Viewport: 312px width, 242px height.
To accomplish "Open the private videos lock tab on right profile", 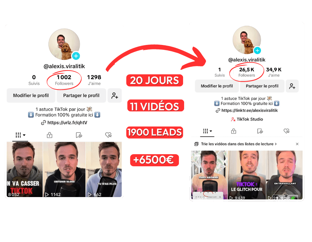I will point(234,131).
